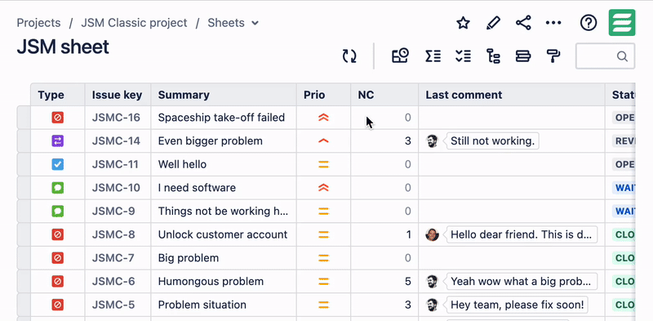Click the pencil edit icon
Image resolution: width=653 pixels, height=321 pixels.
(494, 23)
